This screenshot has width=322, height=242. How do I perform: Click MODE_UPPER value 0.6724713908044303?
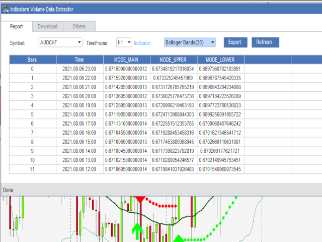pos(173,114)
